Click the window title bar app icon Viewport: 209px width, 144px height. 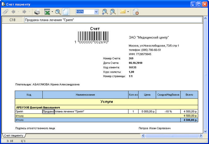tap(3, 4)
